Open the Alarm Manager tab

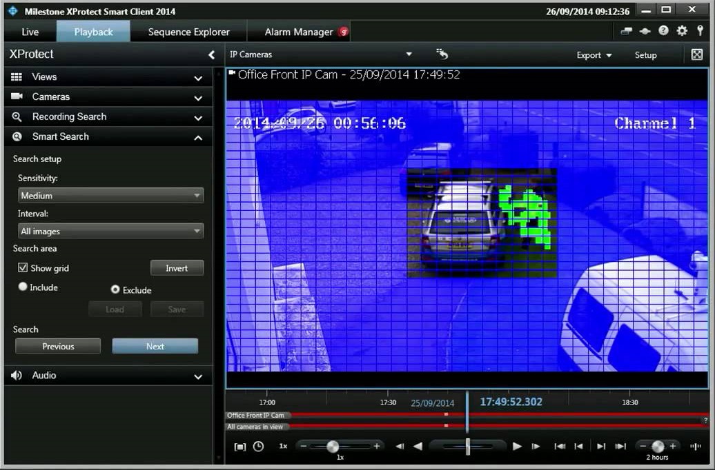(x=299, y=32)
